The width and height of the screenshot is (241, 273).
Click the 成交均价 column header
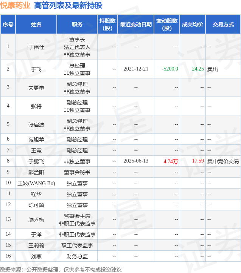(193, 25)
